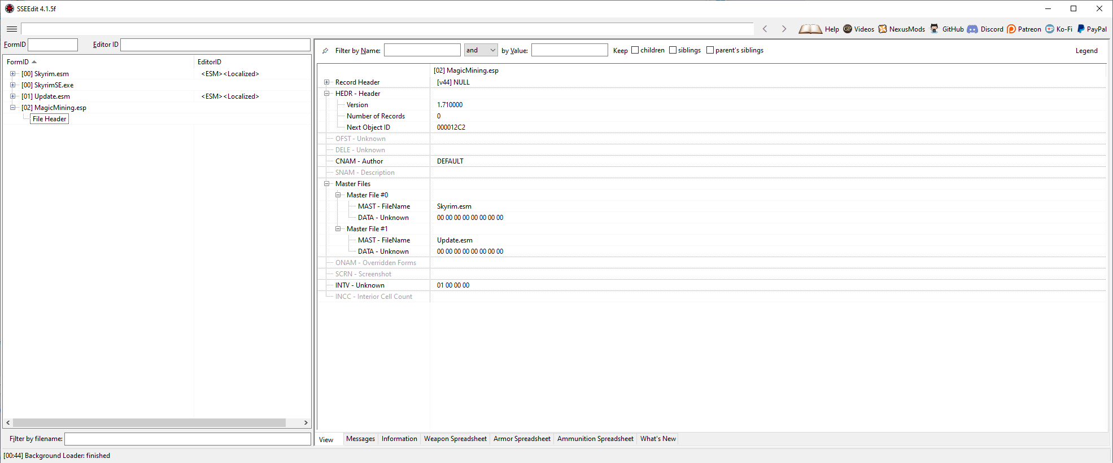Select the Version value 1.710000
Viewport: 1113px width, 463px height.
(x=449, y=105)
